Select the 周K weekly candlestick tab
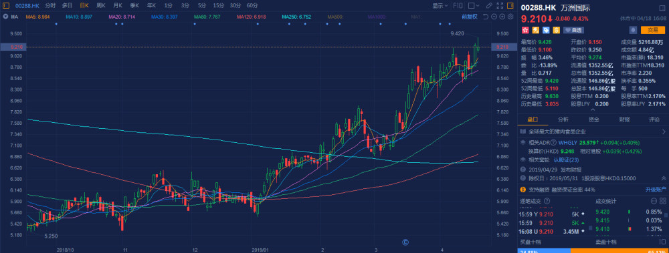This screenshot has width=669, height=253. pyautogui.click(x=101, y=5)
